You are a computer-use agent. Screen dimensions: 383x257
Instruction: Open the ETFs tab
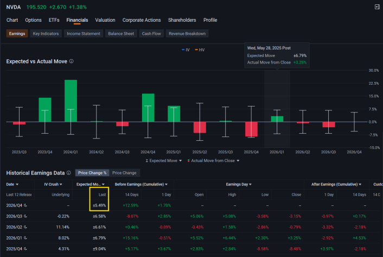(x=54, y=20)
